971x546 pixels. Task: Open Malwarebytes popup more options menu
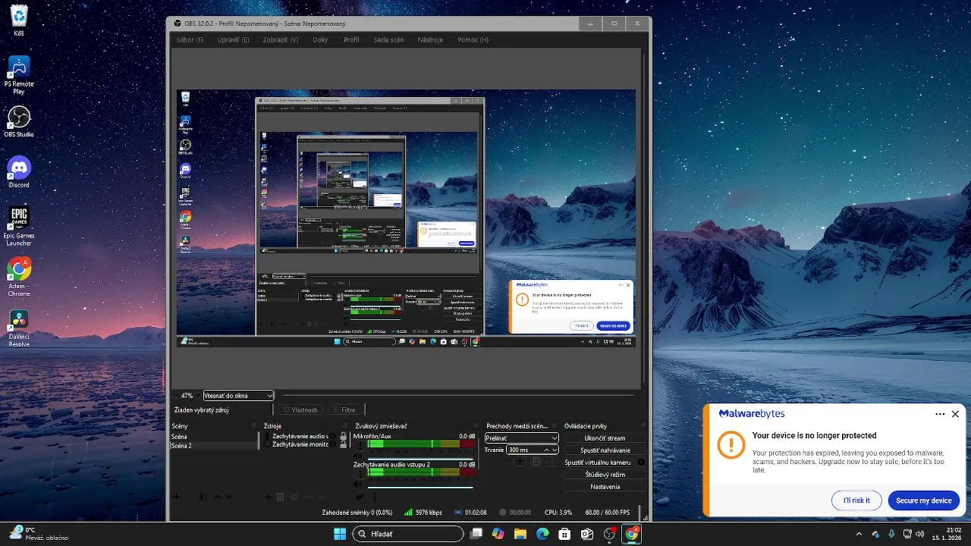point(940,414)
